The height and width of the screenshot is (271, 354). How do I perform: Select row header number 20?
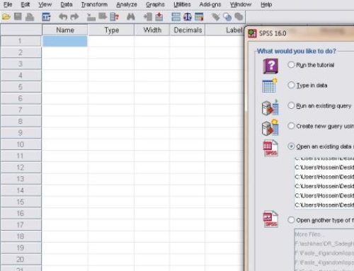coord(21,260)
